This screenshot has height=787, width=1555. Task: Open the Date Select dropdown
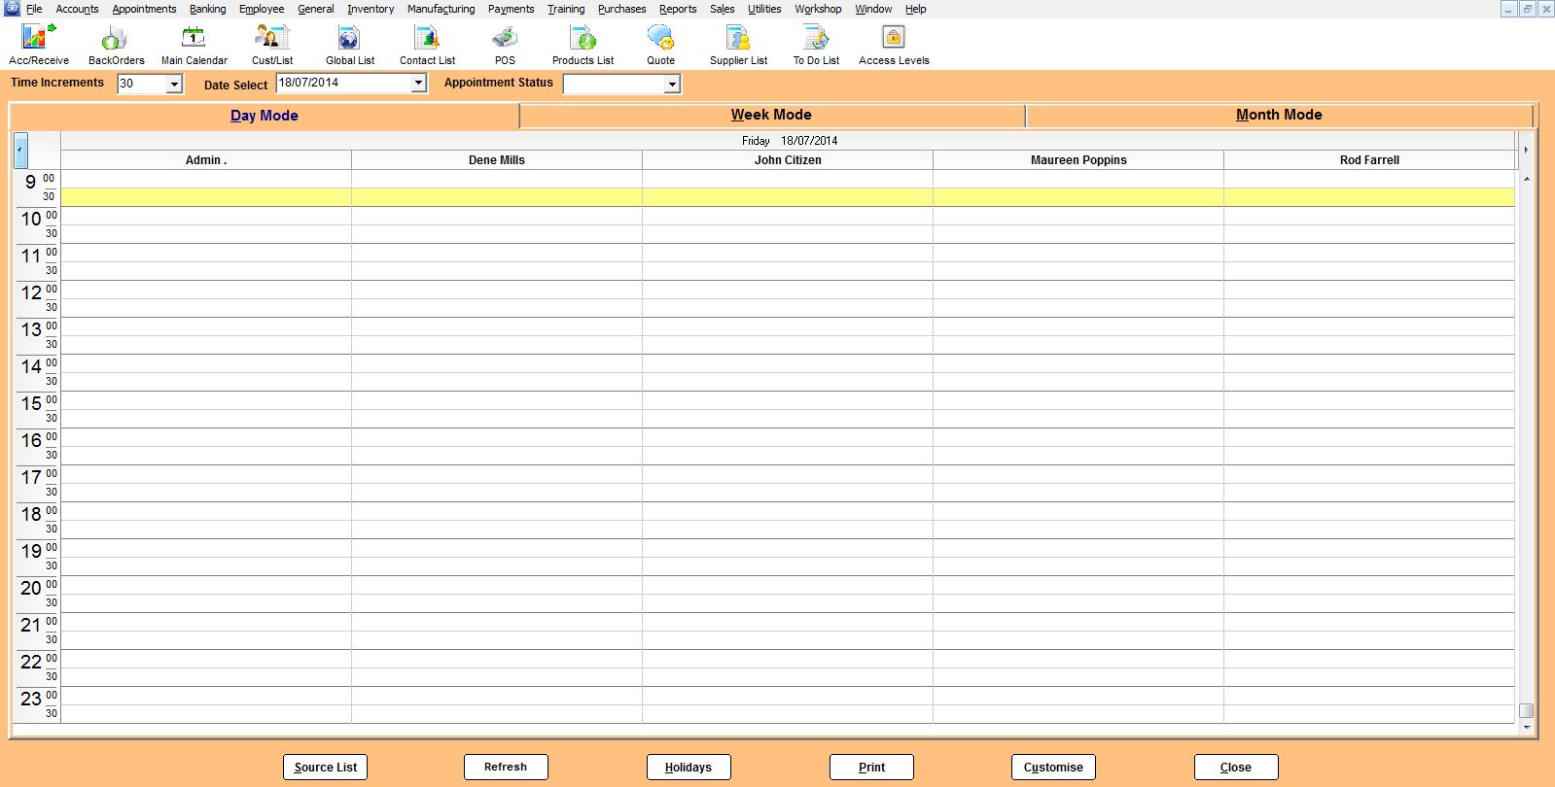pyautogui.click(x=418, y=84)
